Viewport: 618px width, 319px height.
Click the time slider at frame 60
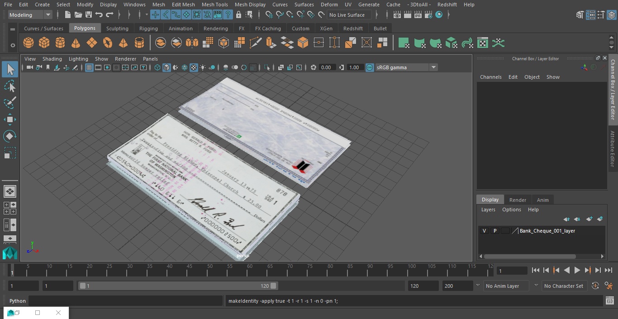click(250, 270)
